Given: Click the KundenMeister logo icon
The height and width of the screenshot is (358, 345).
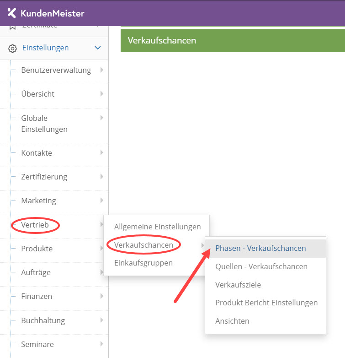Looking at the screenshot, I should pos(11,13).
